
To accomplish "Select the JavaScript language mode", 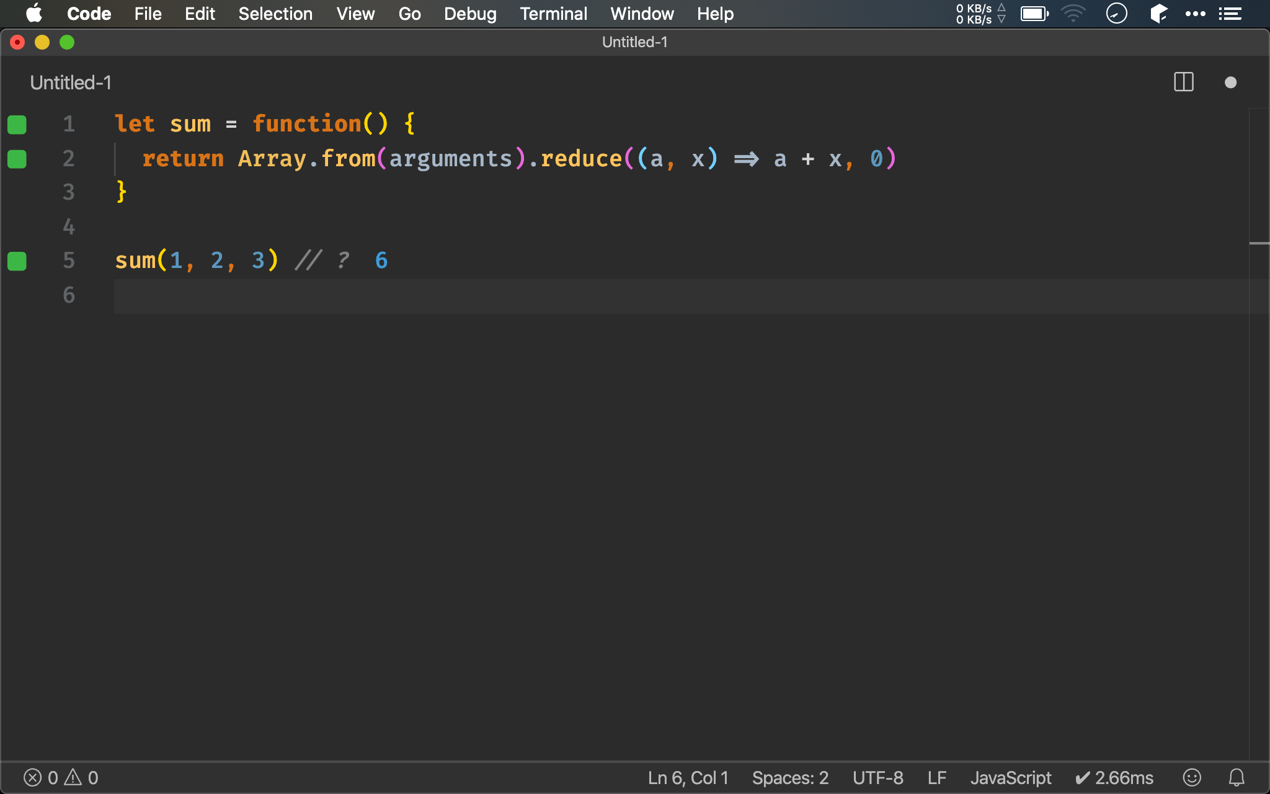I will pyautogui.click(x=1012, y=777).
